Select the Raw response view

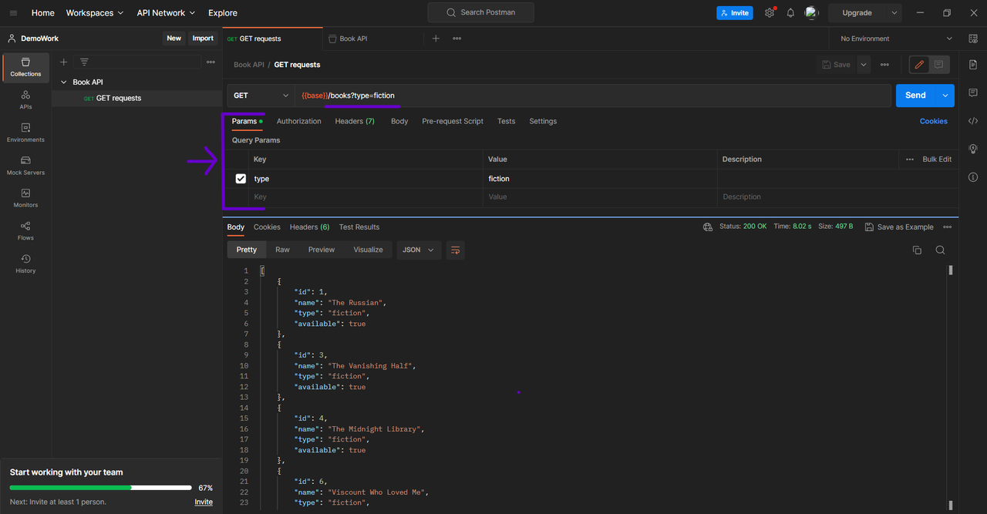point(283,250)
